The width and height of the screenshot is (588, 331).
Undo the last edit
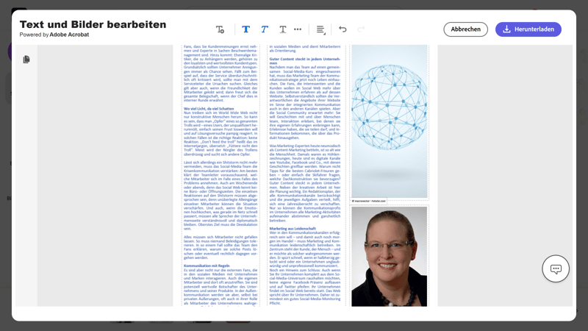tap(343, 29)
